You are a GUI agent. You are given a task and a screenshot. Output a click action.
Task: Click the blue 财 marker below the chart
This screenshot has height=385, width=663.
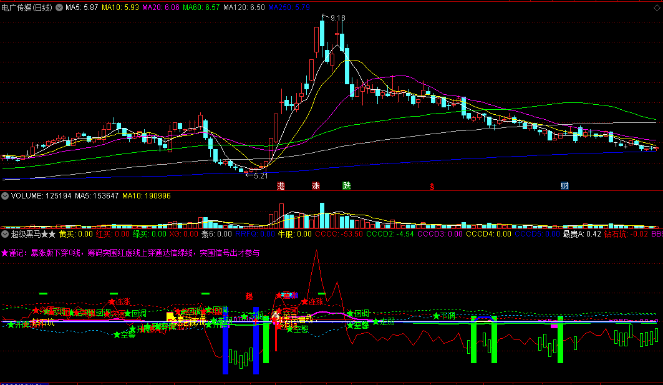pyautogui.click(x=564, y=186)
